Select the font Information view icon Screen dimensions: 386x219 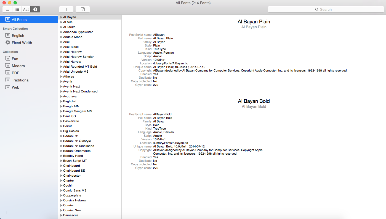pos(35,9)
